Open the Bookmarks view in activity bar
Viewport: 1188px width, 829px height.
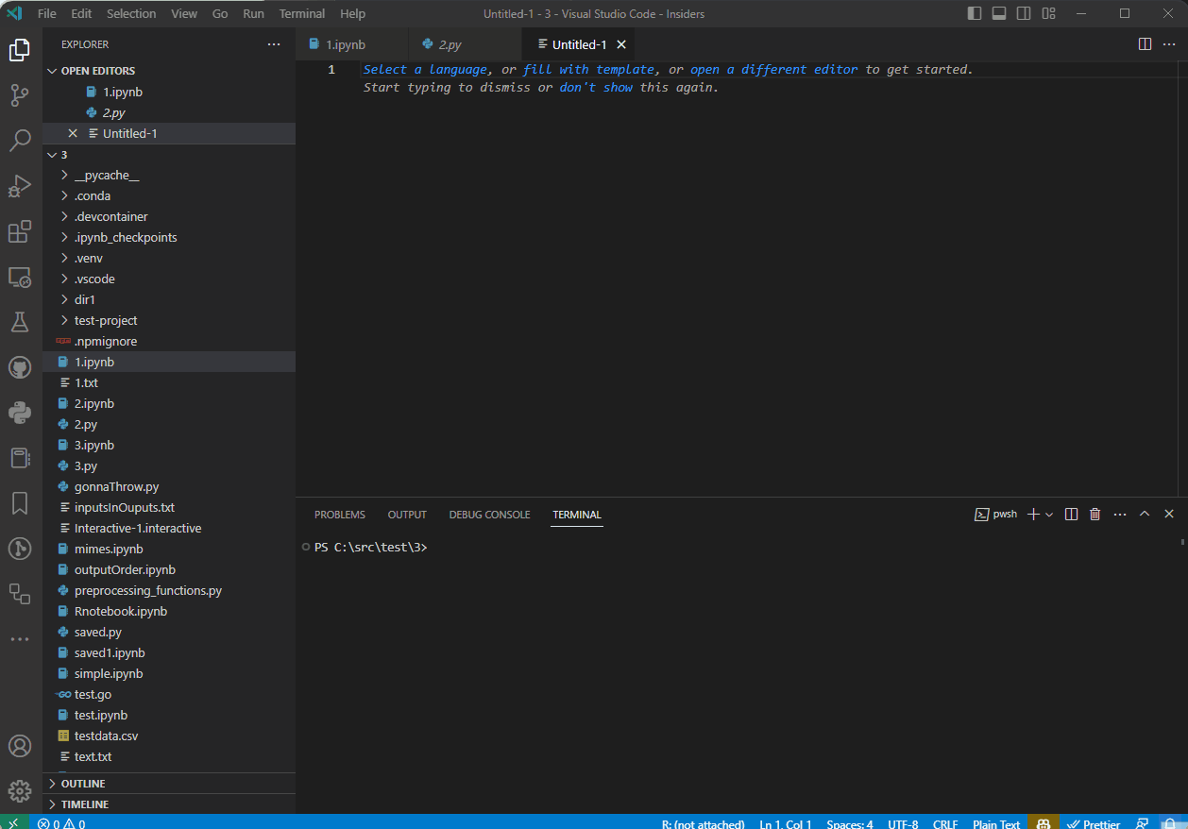[x=20, y=503]
